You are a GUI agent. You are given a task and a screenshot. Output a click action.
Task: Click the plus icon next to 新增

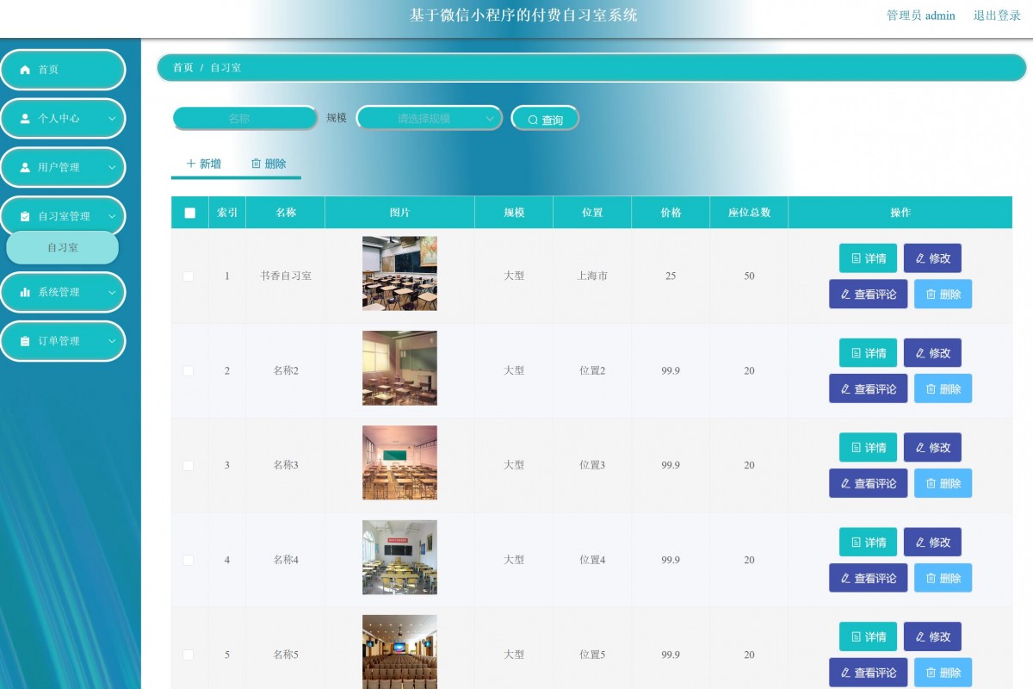[x=191, y=163]
